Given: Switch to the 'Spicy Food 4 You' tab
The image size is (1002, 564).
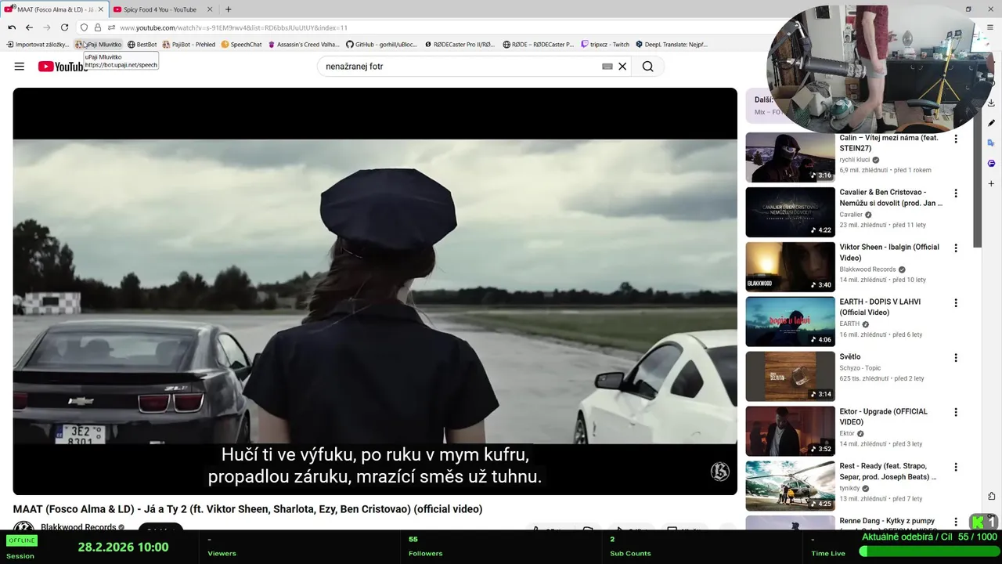Looking at the screenshot, I should pyautogui.click(x=160, y=9).
